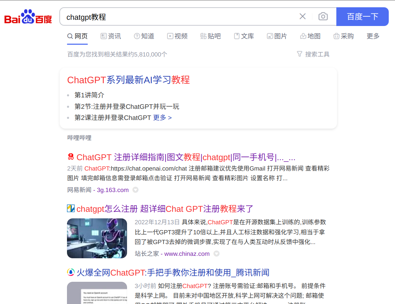Expand dropdown arrow next to 3g.163.com

[135, 190]
